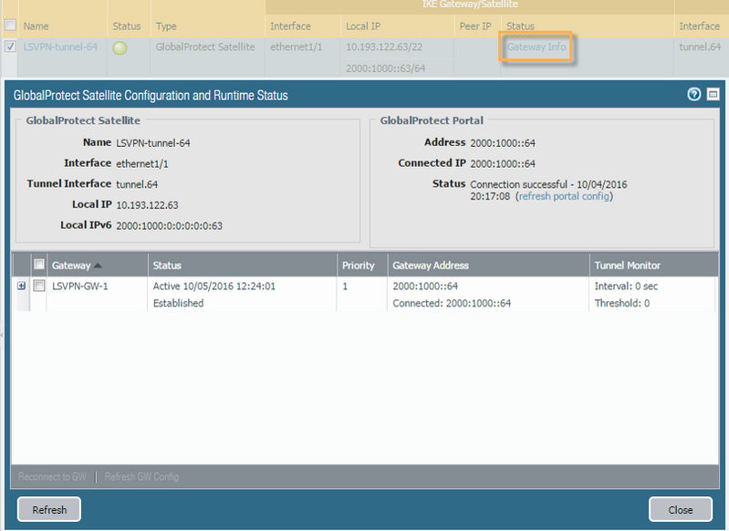Click the Tunnel Monitor column header
The width and height of the screenshot is (729, 531).
pos(627,265)
